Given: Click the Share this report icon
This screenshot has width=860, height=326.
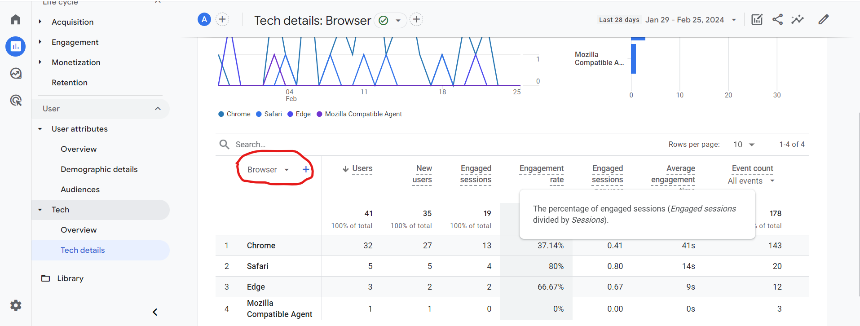Looking at the screenshot, I should (x=777, y=19).
